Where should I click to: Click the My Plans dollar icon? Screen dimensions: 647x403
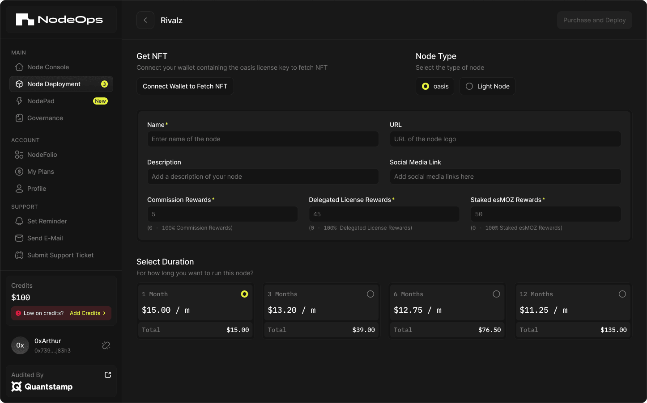pos(19,172)
